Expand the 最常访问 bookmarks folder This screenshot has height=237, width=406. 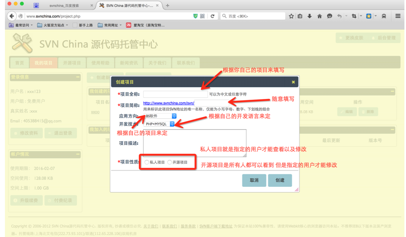coord(21,25)
